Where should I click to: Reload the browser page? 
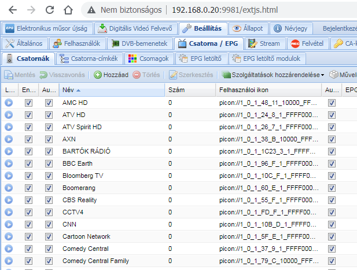(x=50, y=10)
